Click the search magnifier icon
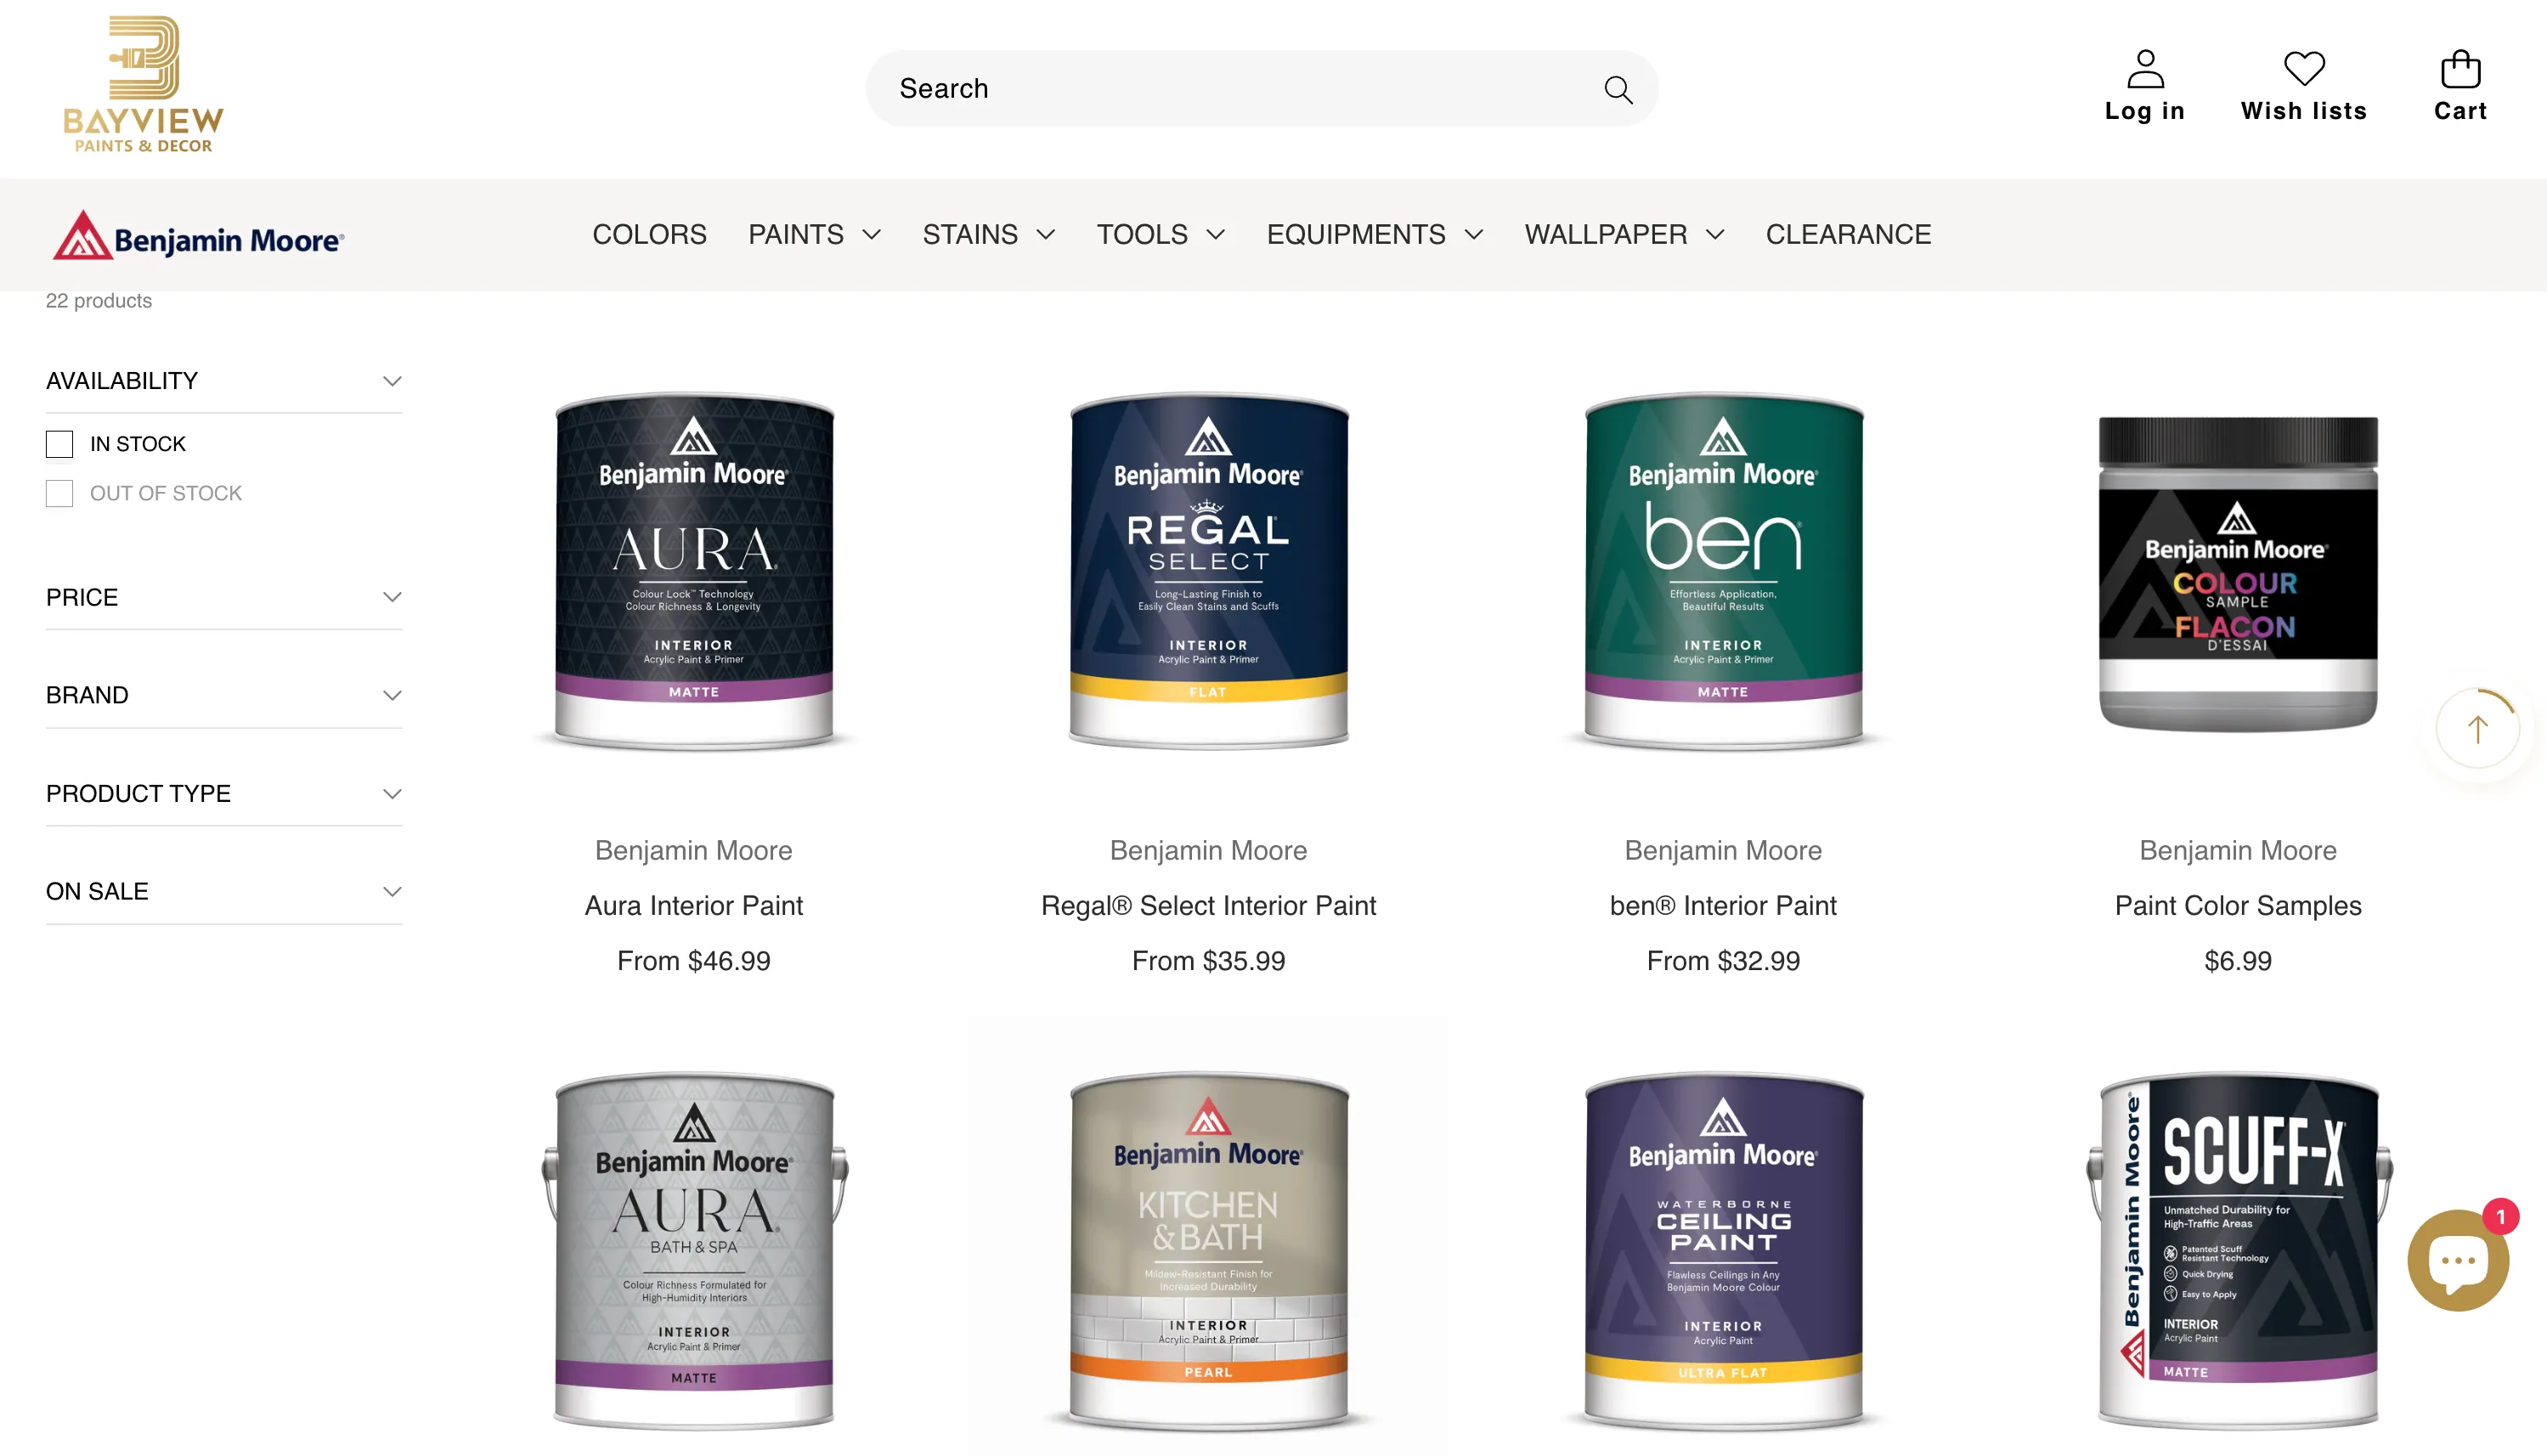The width and height of the screenshot is (2547, 1456). pos(1618,90)
